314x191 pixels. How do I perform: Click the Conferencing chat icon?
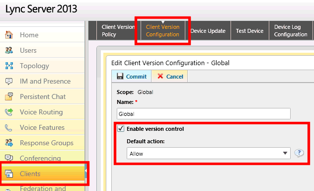(9, 158)
